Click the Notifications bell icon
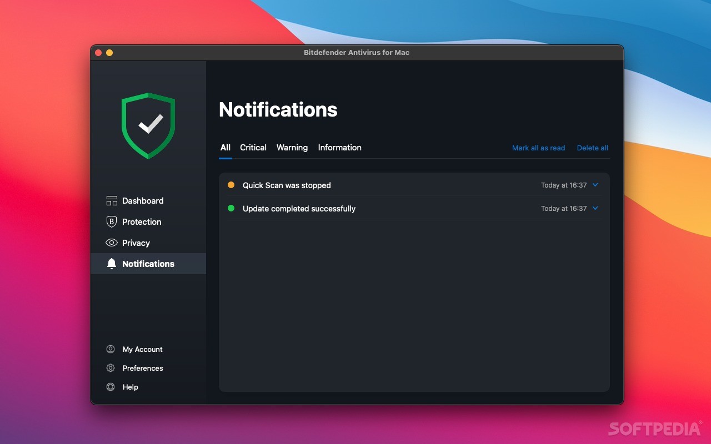 (x=112, y=264)
